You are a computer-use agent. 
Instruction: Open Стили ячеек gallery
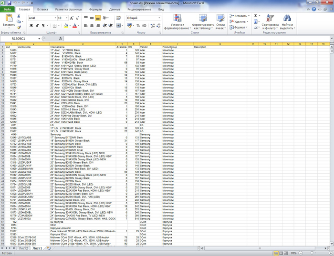click(220, 22)
